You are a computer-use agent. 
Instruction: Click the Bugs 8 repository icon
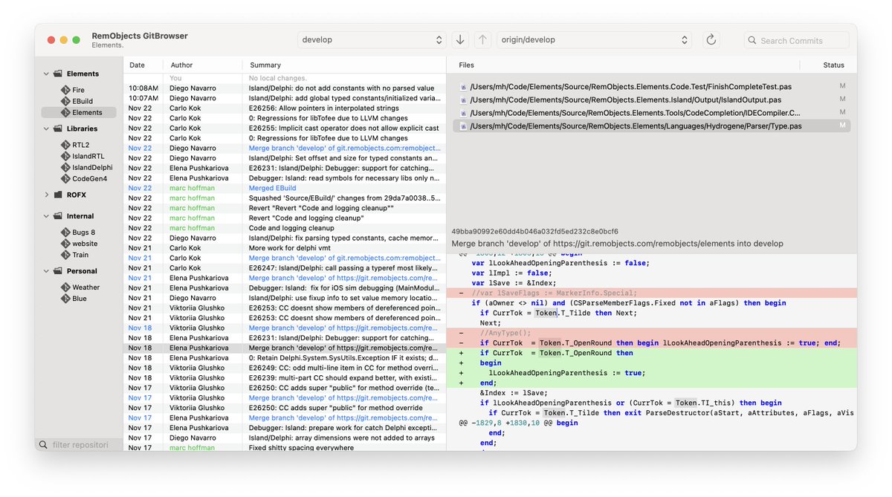(x=66, y=233)
